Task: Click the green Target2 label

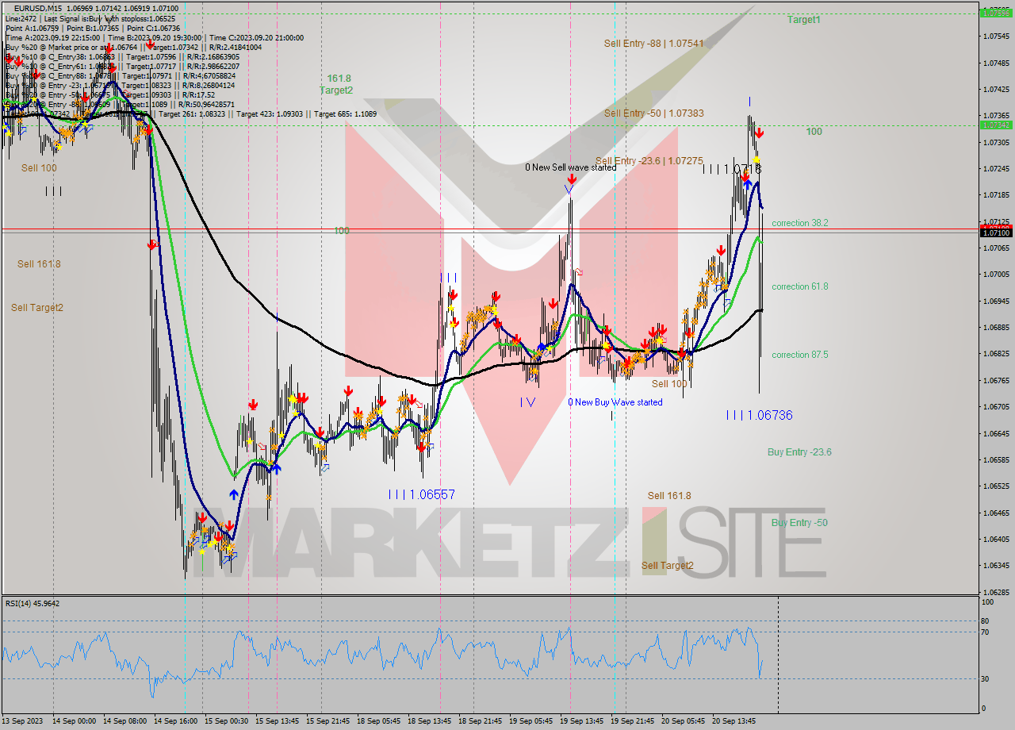Action: (336, 90)
